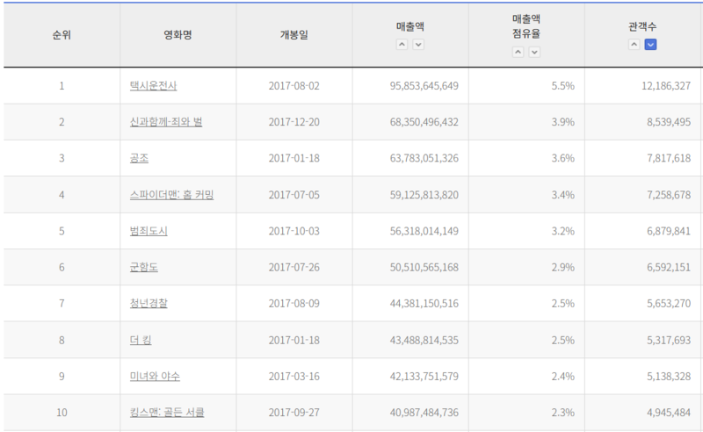Open movie link 미녀와 야수
The image size is (703, 432).
[155, 377]
